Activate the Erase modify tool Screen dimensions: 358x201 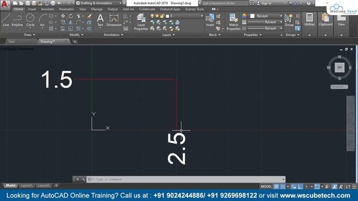pyautogui.click(x=89, y=16)
